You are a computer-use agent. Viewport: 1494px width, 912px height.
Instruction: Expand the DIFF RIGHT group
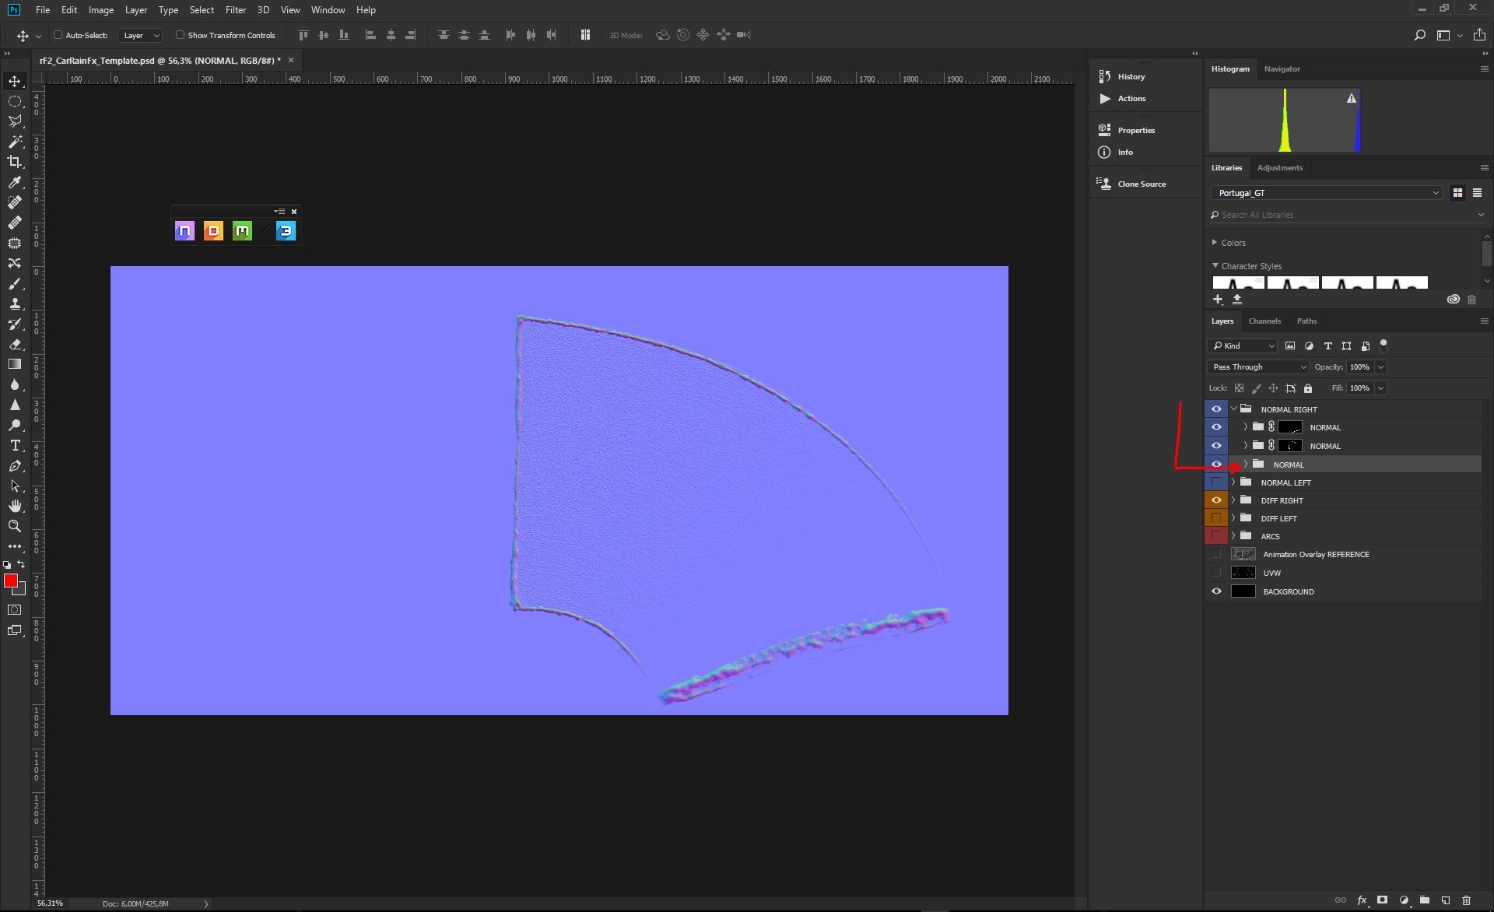click(1233, 500)
